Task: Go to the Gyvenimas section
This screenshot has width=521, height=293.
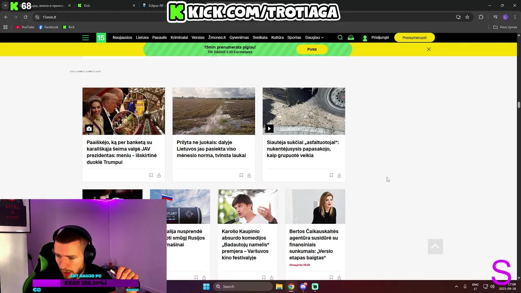Action: (239, 37)
